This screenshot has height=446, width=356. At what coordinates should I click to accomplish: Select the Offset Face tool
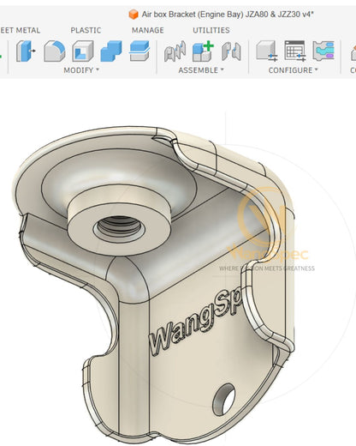pyautogui.click(x=139, y=51)
